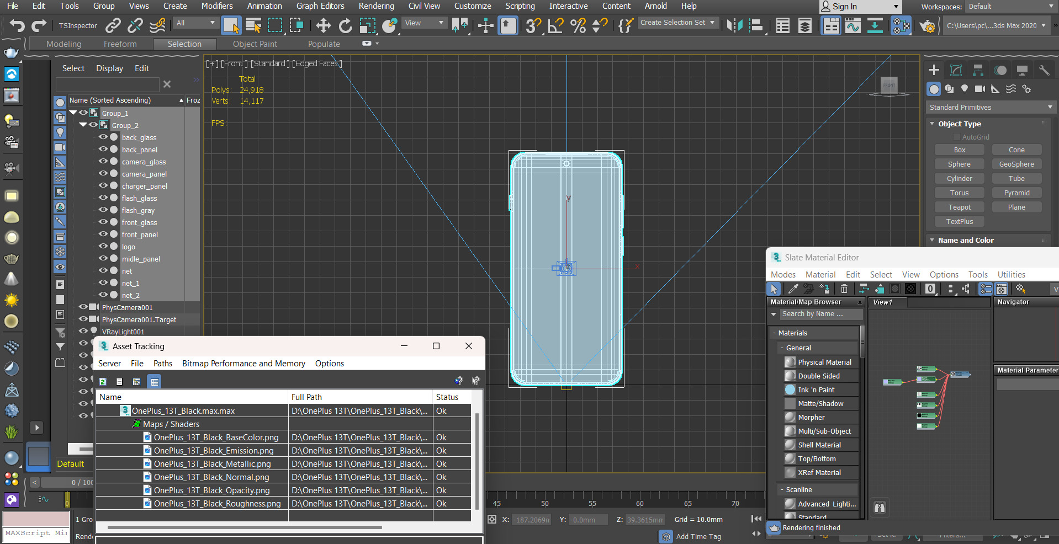
Task: Click the GeoSphere object type button
Action: click(1016, 164)
